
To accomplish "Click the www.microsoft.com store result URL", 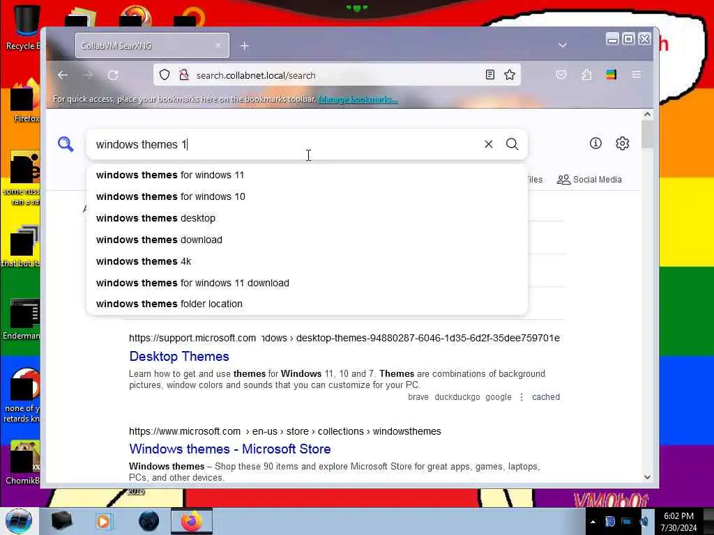I will point(285,431).
